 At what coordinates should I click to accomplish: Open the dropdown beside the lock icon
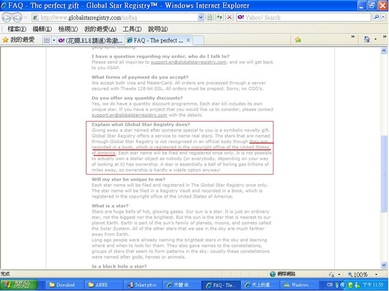[x=339, y=275]
